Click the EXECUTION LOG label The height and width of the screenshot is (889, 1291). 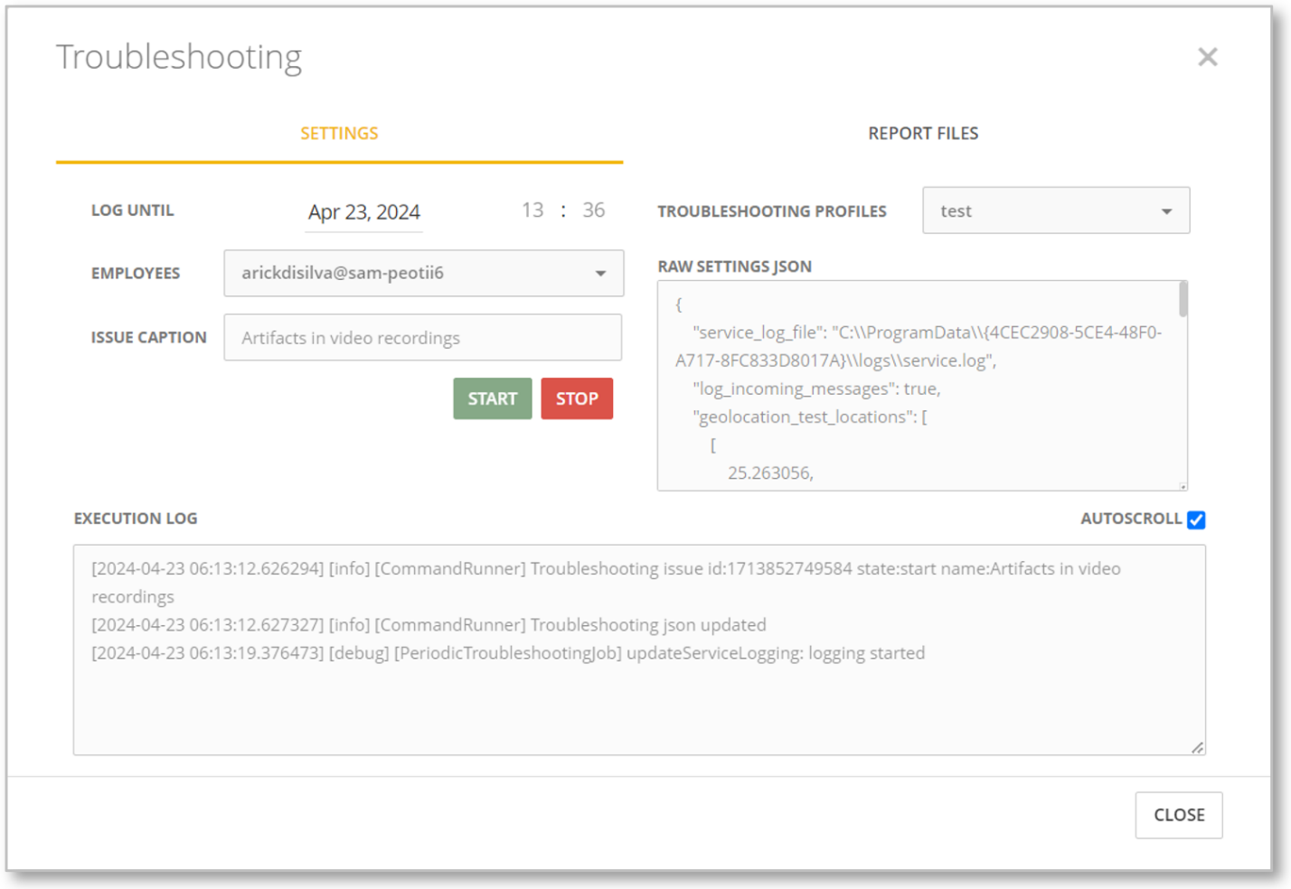[x=136, y=519]
